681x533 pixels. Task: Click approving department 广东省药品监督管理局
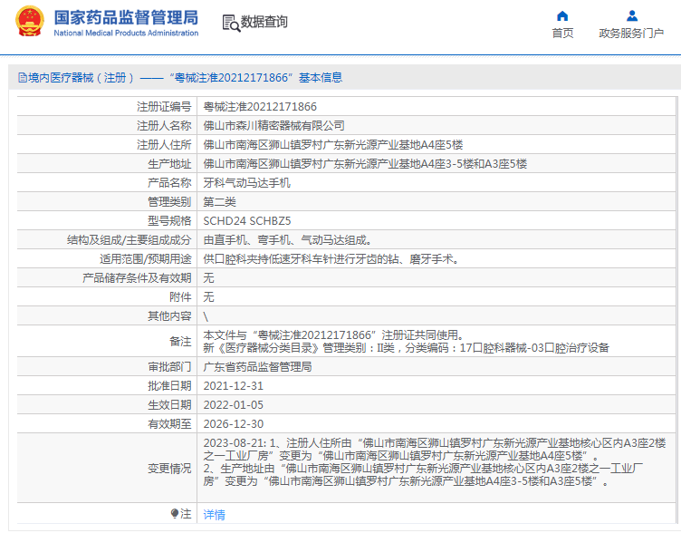pos(257,367)
